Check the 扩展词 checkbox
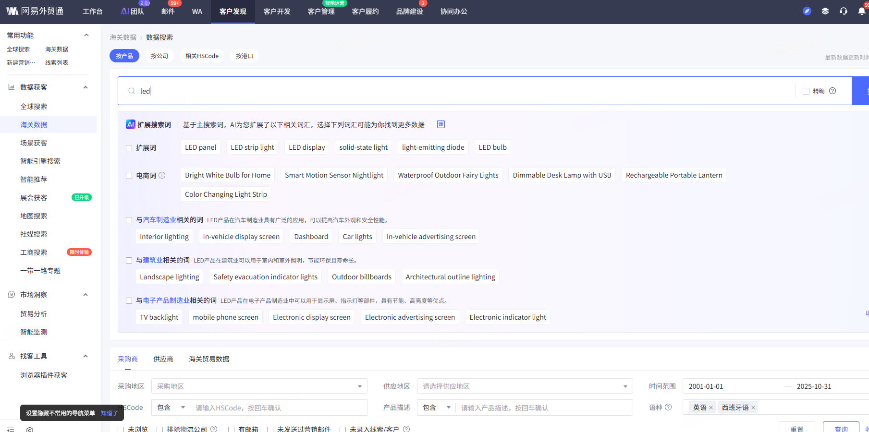The width and height of the screenshot is (869, 432). point(129,148)
